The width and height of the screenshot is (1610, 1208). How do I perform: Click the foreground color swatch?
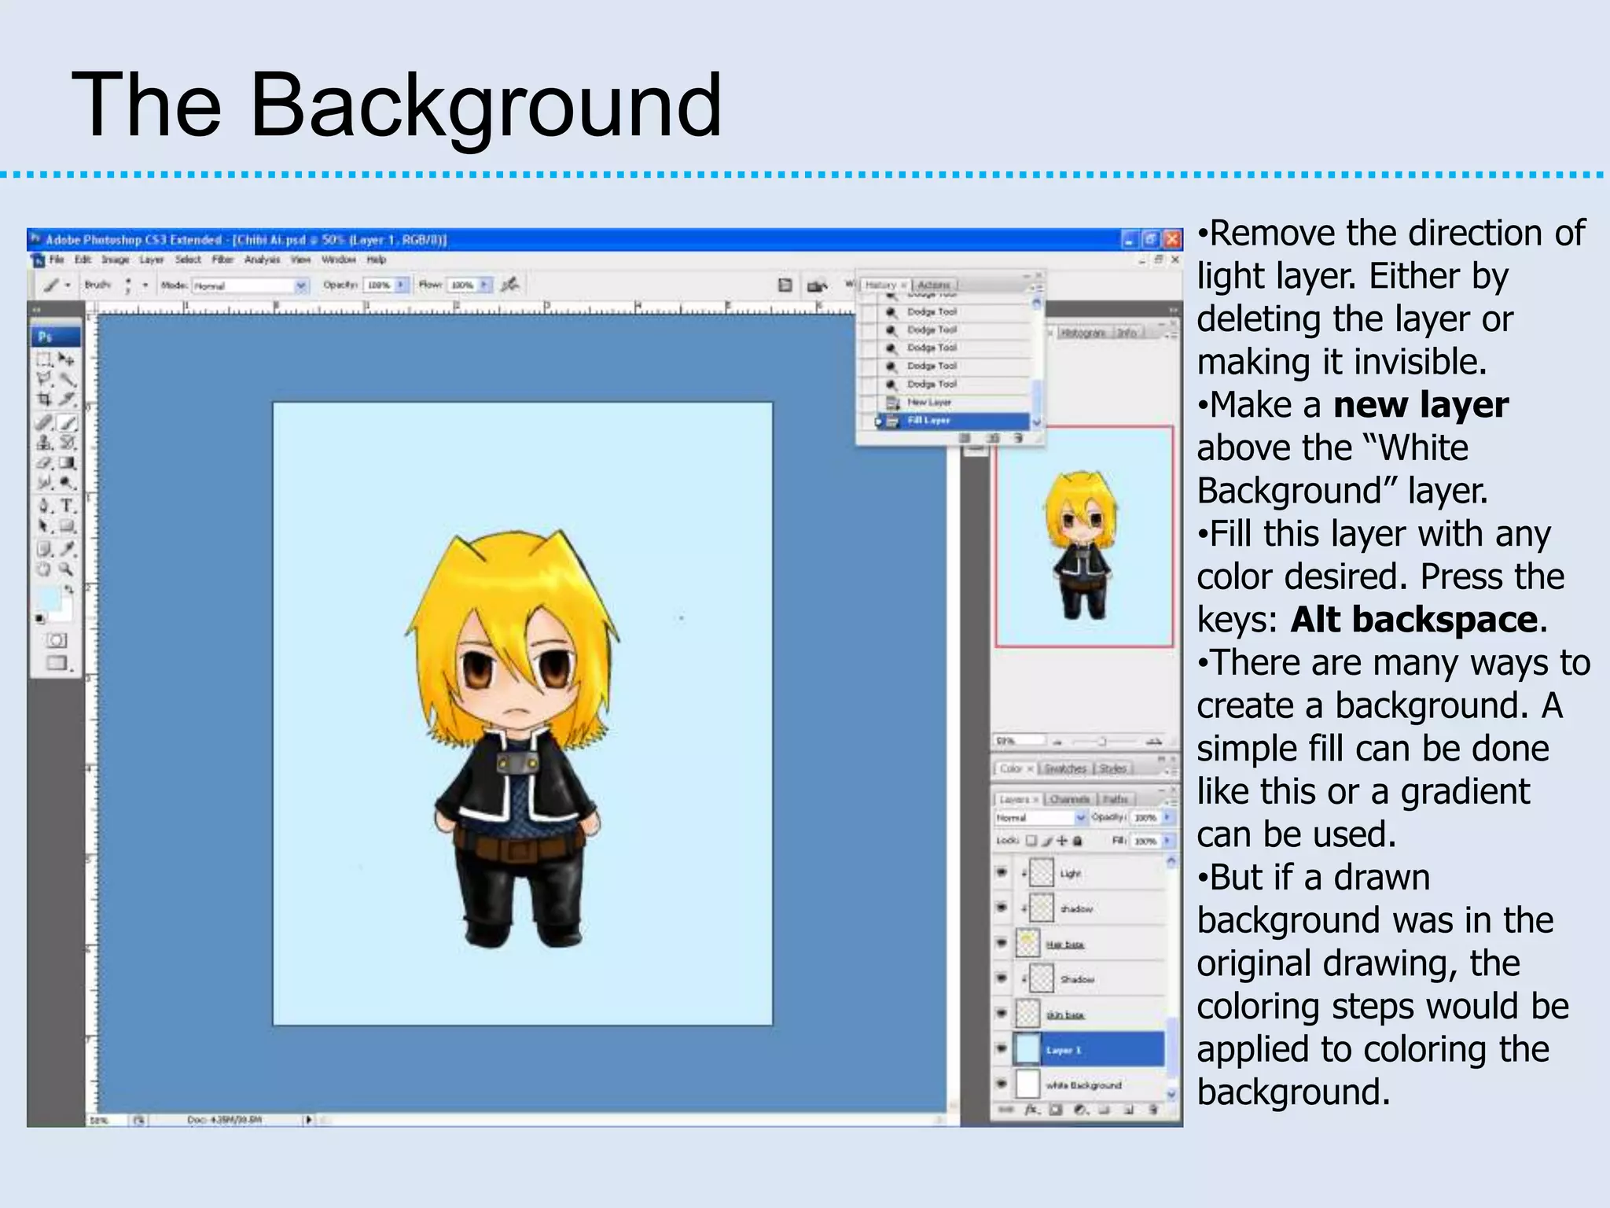[x=47, y=599]
